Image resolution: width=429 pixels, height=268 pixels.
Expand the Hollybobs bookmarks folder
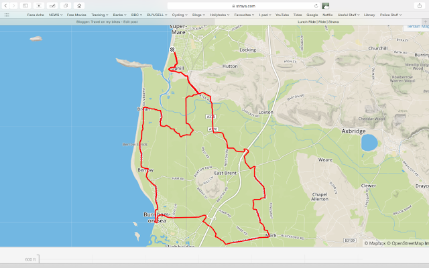click(x=220, y=15)
